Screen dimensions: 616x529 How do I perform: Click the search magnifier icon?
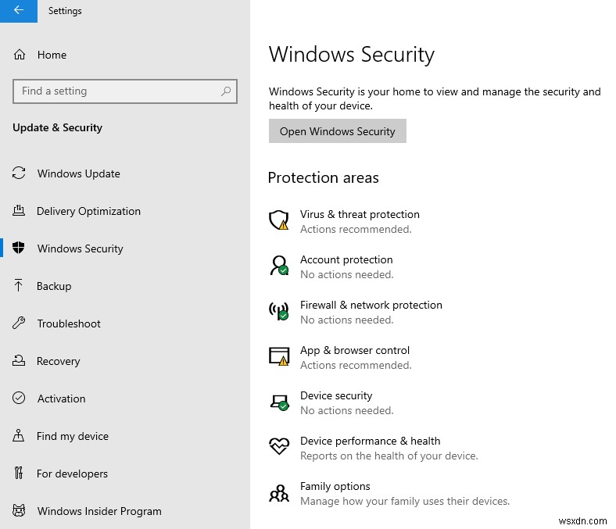(226, 91)
